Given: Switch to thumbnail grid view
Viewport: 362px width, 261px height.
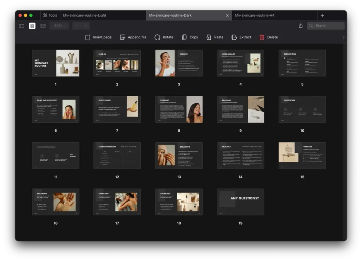Looking at the screenshot, I should [32, 26].
